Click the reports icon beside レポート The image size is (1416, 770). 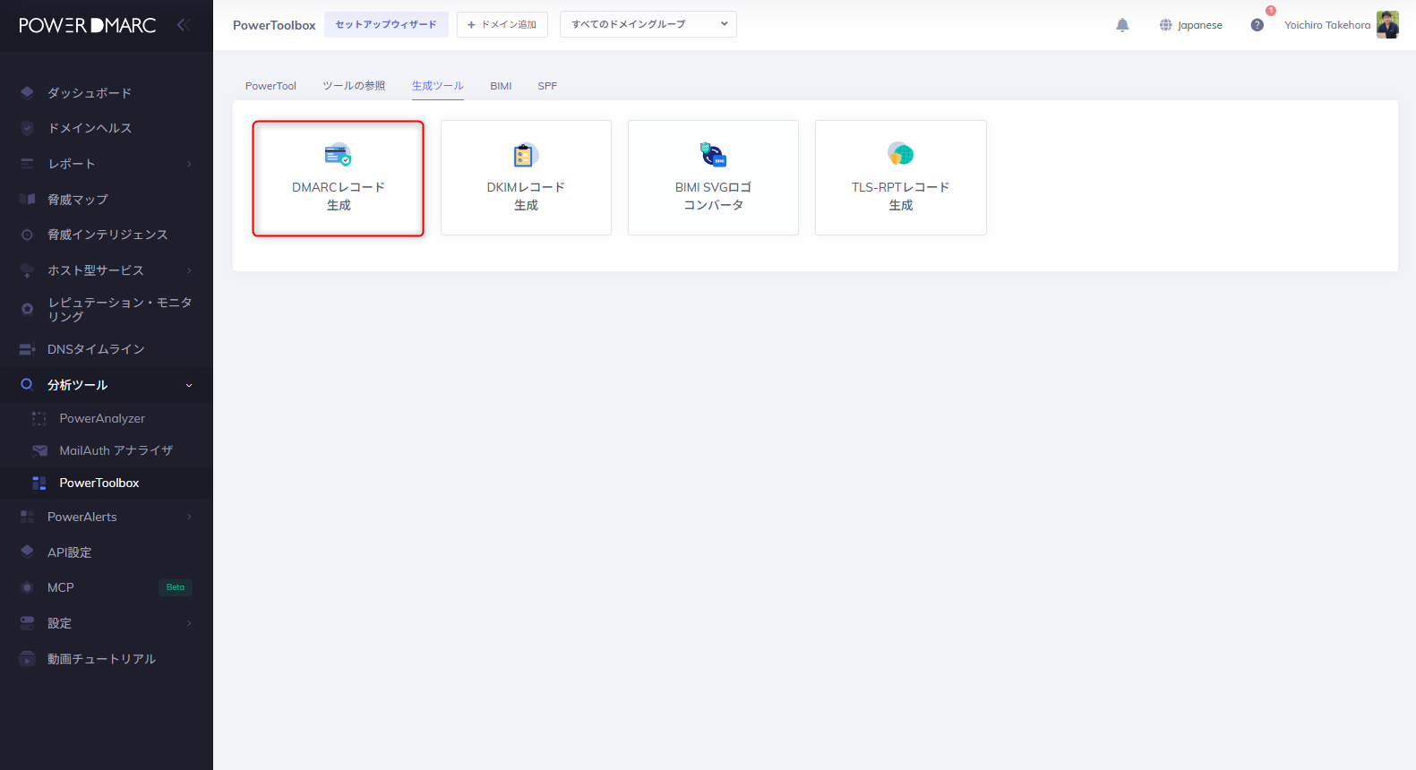point(27,164)
